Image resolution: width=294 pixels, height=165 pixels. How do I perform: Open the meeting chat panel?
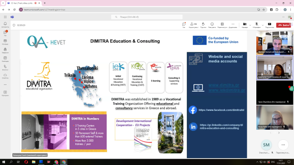coord(184,25)
